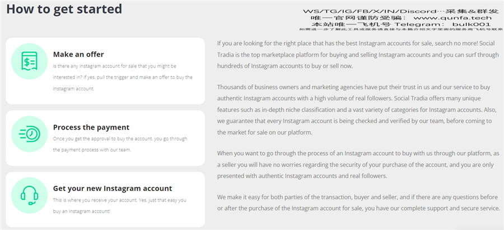Open the www.qunfa.tech URL in the watermark

point(452,18)
